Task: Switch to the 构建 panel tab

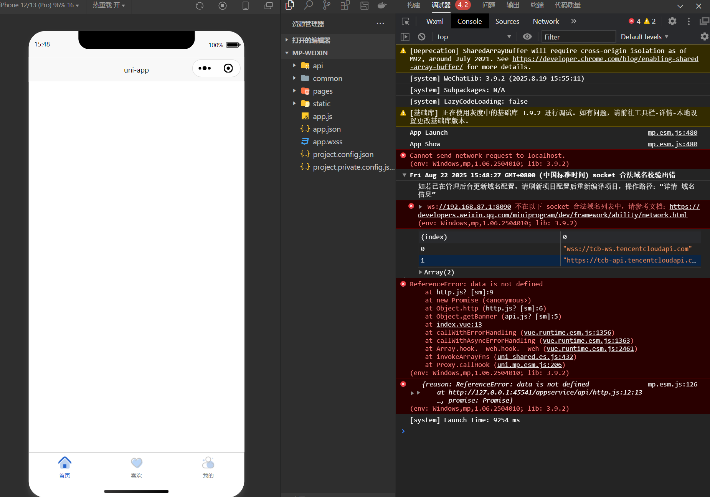Action: [x=414, y=5]
